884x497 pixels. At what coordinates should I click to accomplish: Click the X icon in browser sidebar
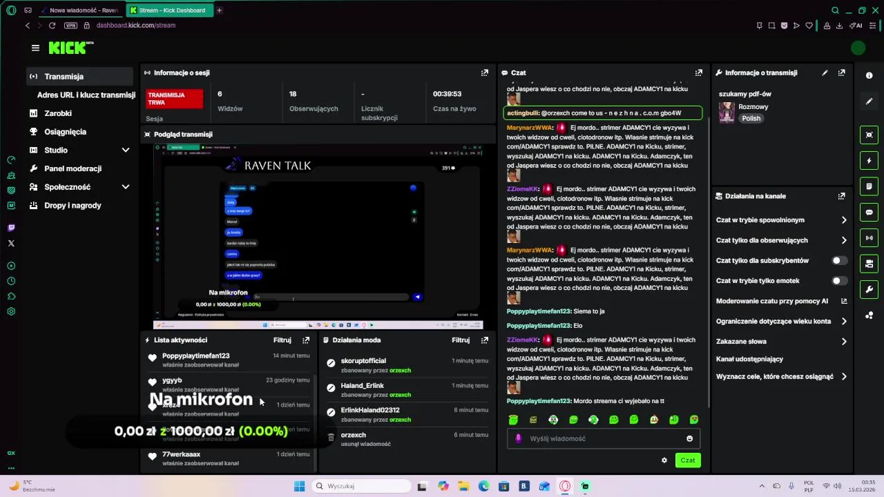tap(11, 243)
